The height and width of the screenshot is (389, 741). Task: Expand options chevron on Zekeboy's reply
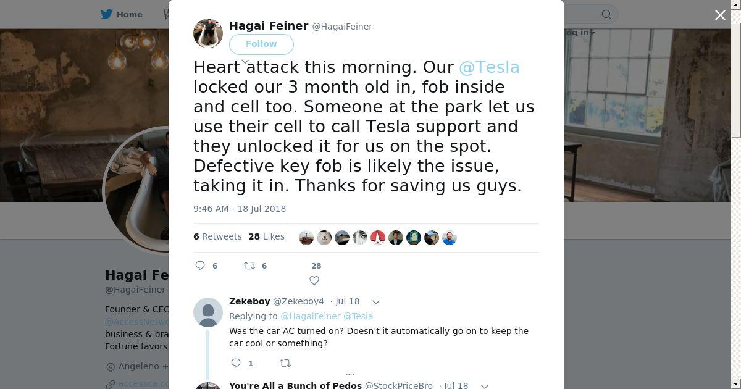click(x=375, y=302)
